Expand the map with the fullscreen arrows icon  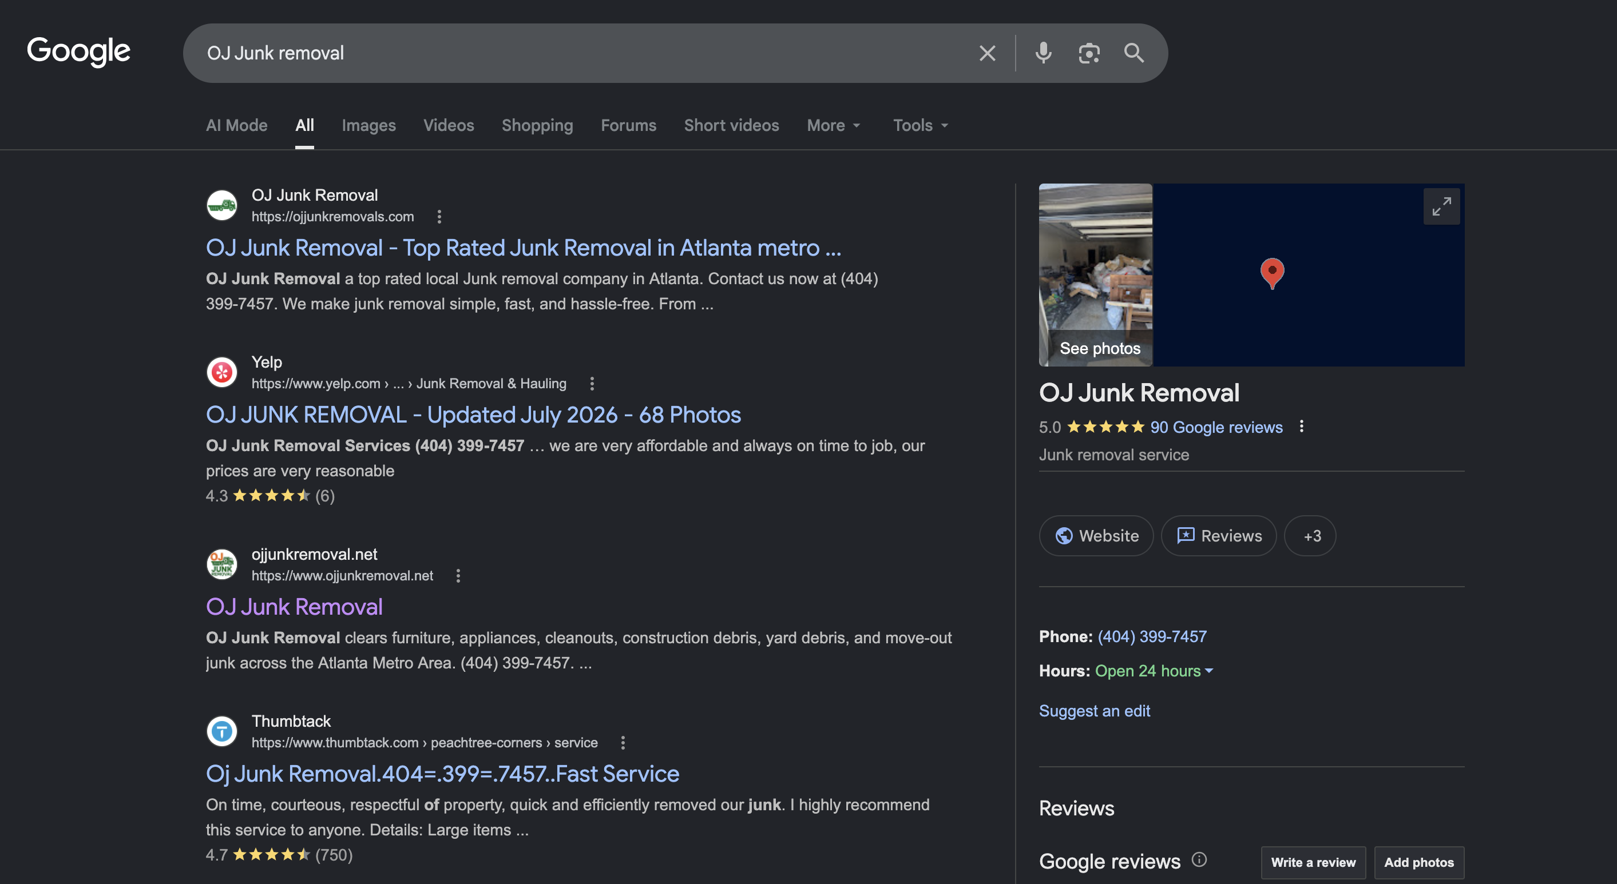(1441, 206)
